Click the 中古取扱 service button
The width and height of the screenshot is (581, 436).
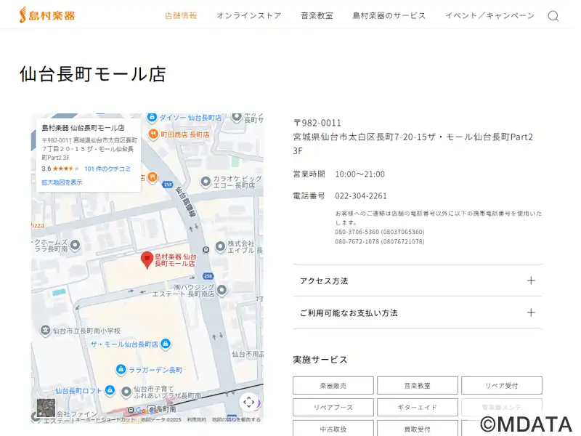(x=333, y=429)
